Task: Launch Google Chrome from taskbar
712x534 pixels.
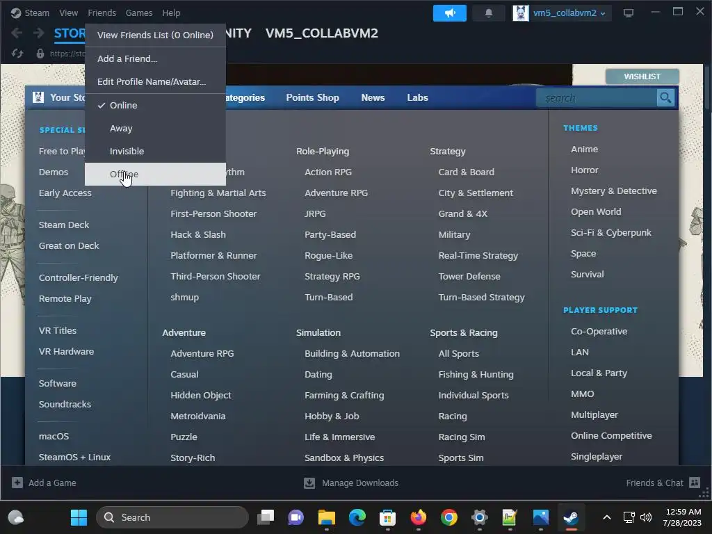Action: 448,517
